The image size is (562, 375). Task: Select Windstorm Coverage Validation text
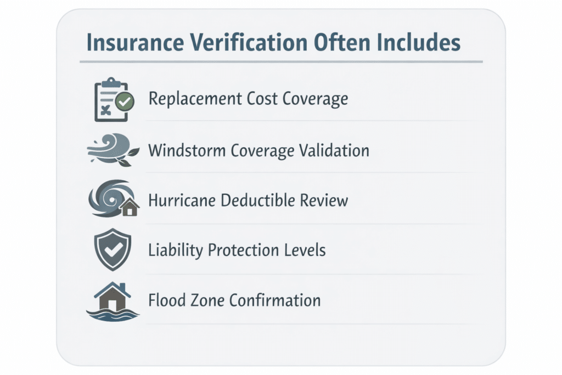(259, 150)
